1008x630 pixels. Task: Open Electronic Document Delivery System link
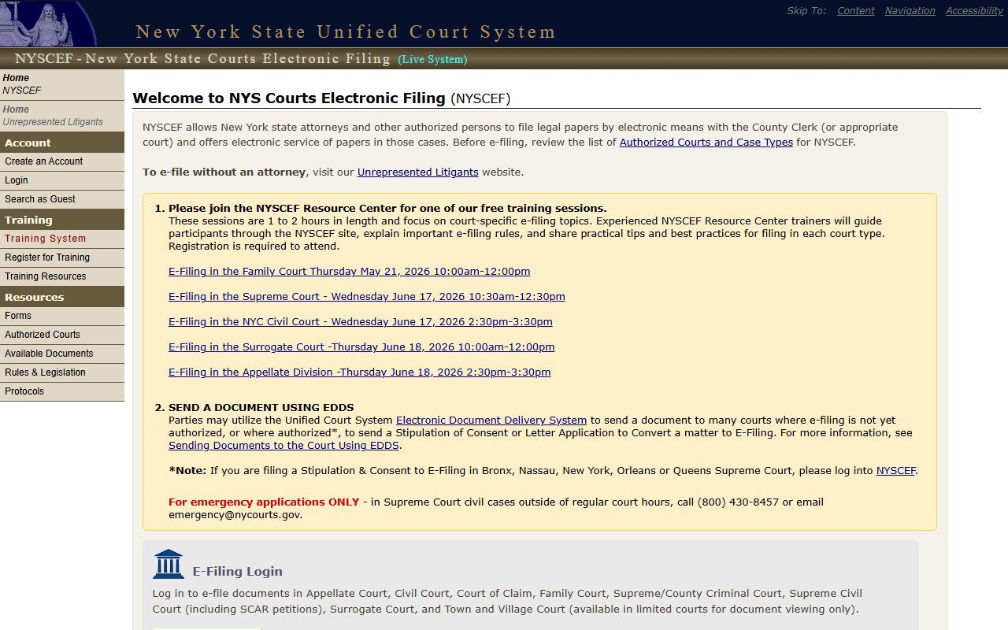coord(491,421)
